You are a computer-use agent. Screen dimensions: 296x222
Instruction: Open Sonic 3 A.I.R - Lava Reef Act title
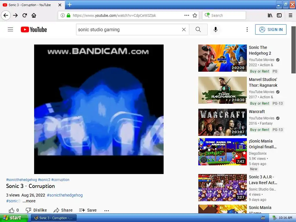pos(263,180)
